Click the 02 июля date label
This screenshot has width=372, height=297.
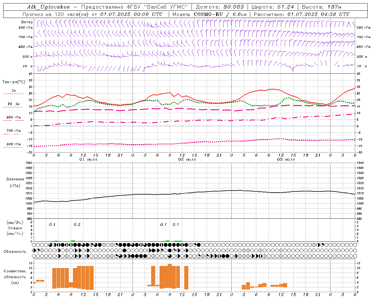click(x=187, y=160)
